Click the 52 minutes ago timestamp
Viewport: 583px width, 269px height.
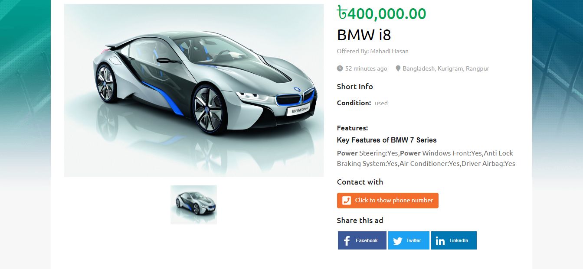pyautogui.click(x=366, y=68)
